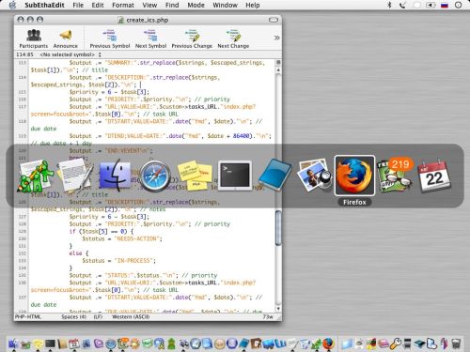Open the Edit menu
470x352 pixels.
pyautogui.click(x=98, y=5)
